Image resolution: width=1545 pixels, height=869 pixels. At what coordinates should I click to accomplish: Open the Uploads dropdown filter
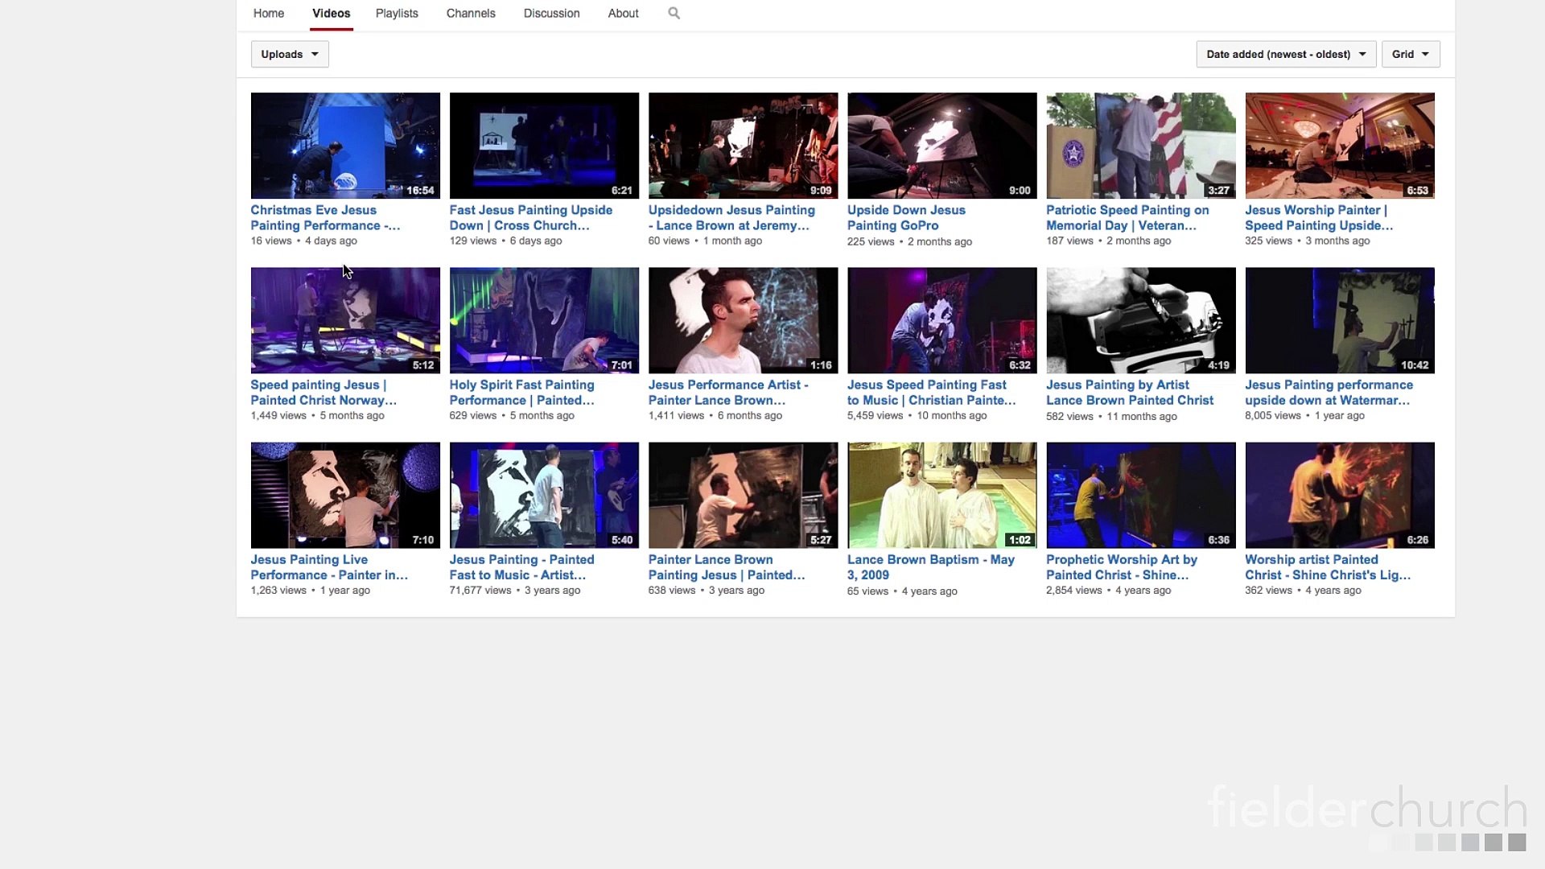290,54
